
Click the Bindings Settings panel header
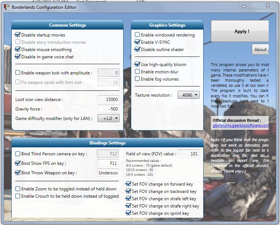[x=107, y=143]
